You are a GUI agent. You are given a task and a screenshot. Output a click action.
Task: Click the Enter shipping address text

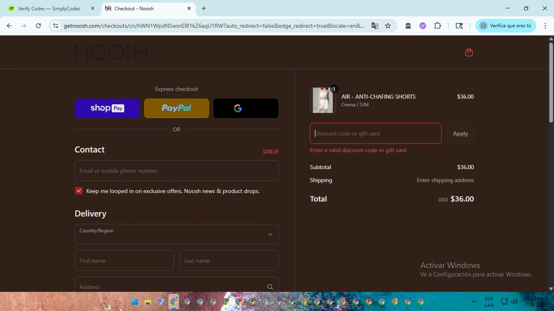[x=445, y=180]
